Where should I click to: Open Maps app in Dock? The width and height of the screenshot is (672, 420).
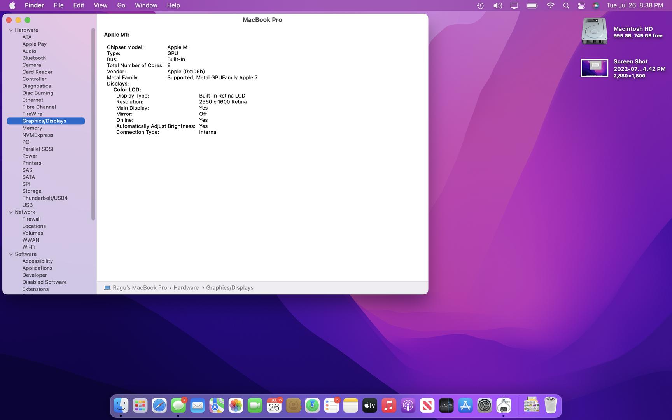[217, 406]
